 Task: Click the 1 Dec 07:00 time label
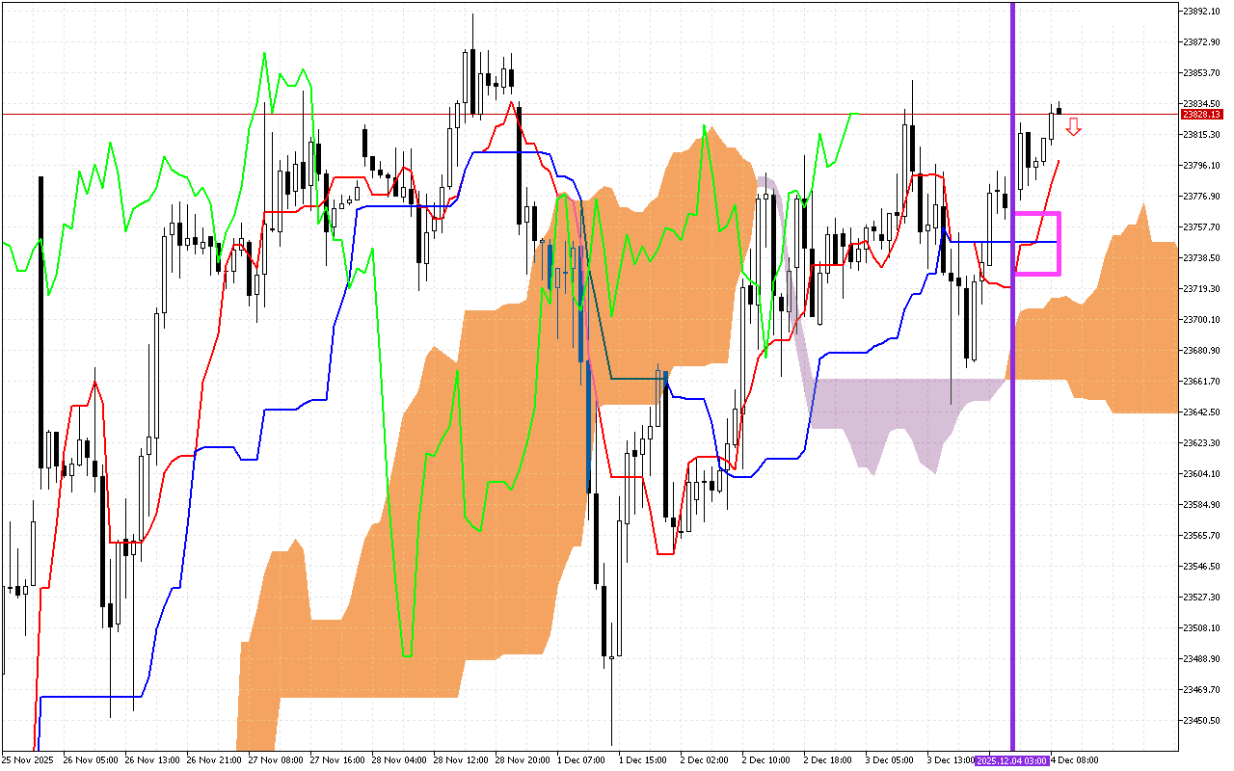click(x=580, y=760)
